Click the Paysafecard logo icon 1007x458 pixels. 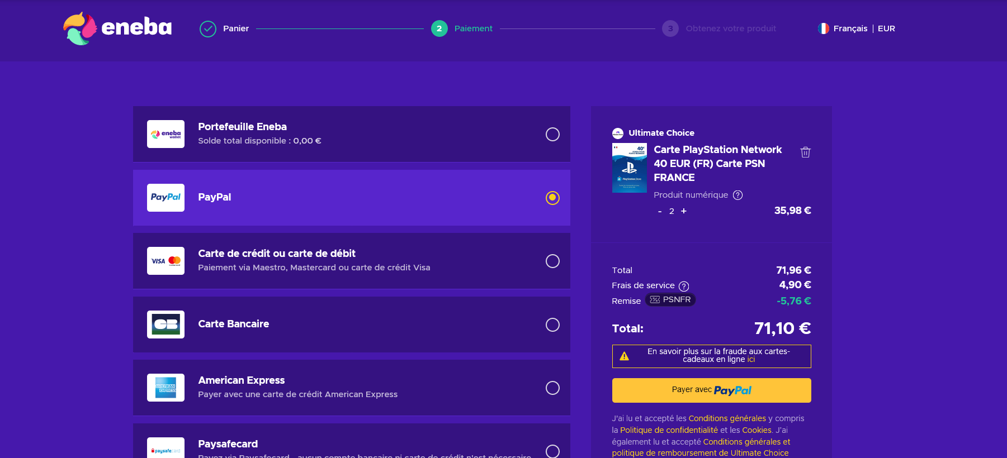pyautogui.click(x=166, y=448)
